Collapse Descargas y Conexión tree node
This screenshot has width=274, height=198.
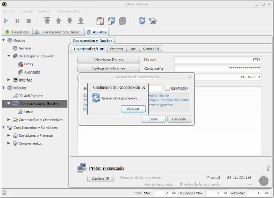pyautogui.click(x=9, y=56)
